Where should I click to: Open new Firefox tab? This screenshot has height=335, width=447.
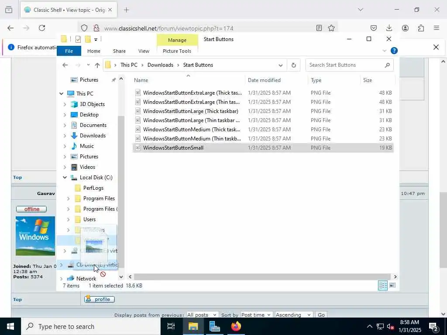pyautogui.click(x=127, y=10)
